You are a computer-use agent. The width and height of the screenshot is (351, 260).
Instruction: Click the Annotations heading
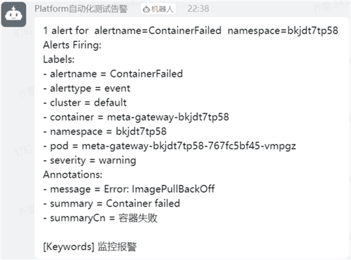[x=73, y=175]
